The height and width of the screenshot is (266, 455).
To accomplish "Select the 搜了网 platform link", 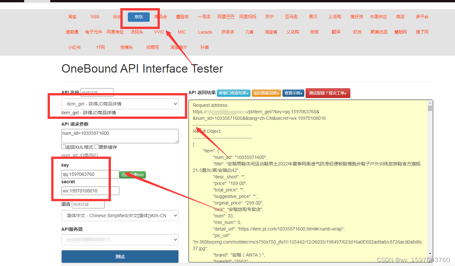I will 422,32.
